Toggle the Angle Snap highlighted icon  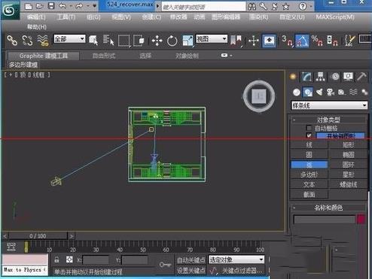coord(302,41)
